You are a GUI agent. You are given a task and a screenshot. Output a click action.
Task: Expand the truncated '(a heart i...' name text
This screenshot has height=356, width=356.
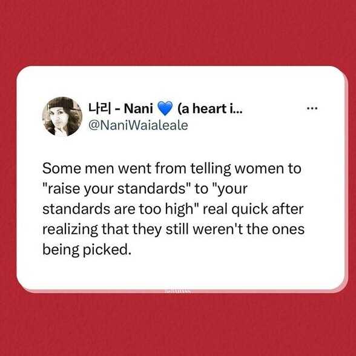[x=210, y=109]
